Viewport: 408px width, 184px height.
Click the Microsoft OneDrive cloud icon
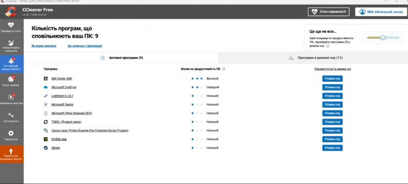coord(46,87)
